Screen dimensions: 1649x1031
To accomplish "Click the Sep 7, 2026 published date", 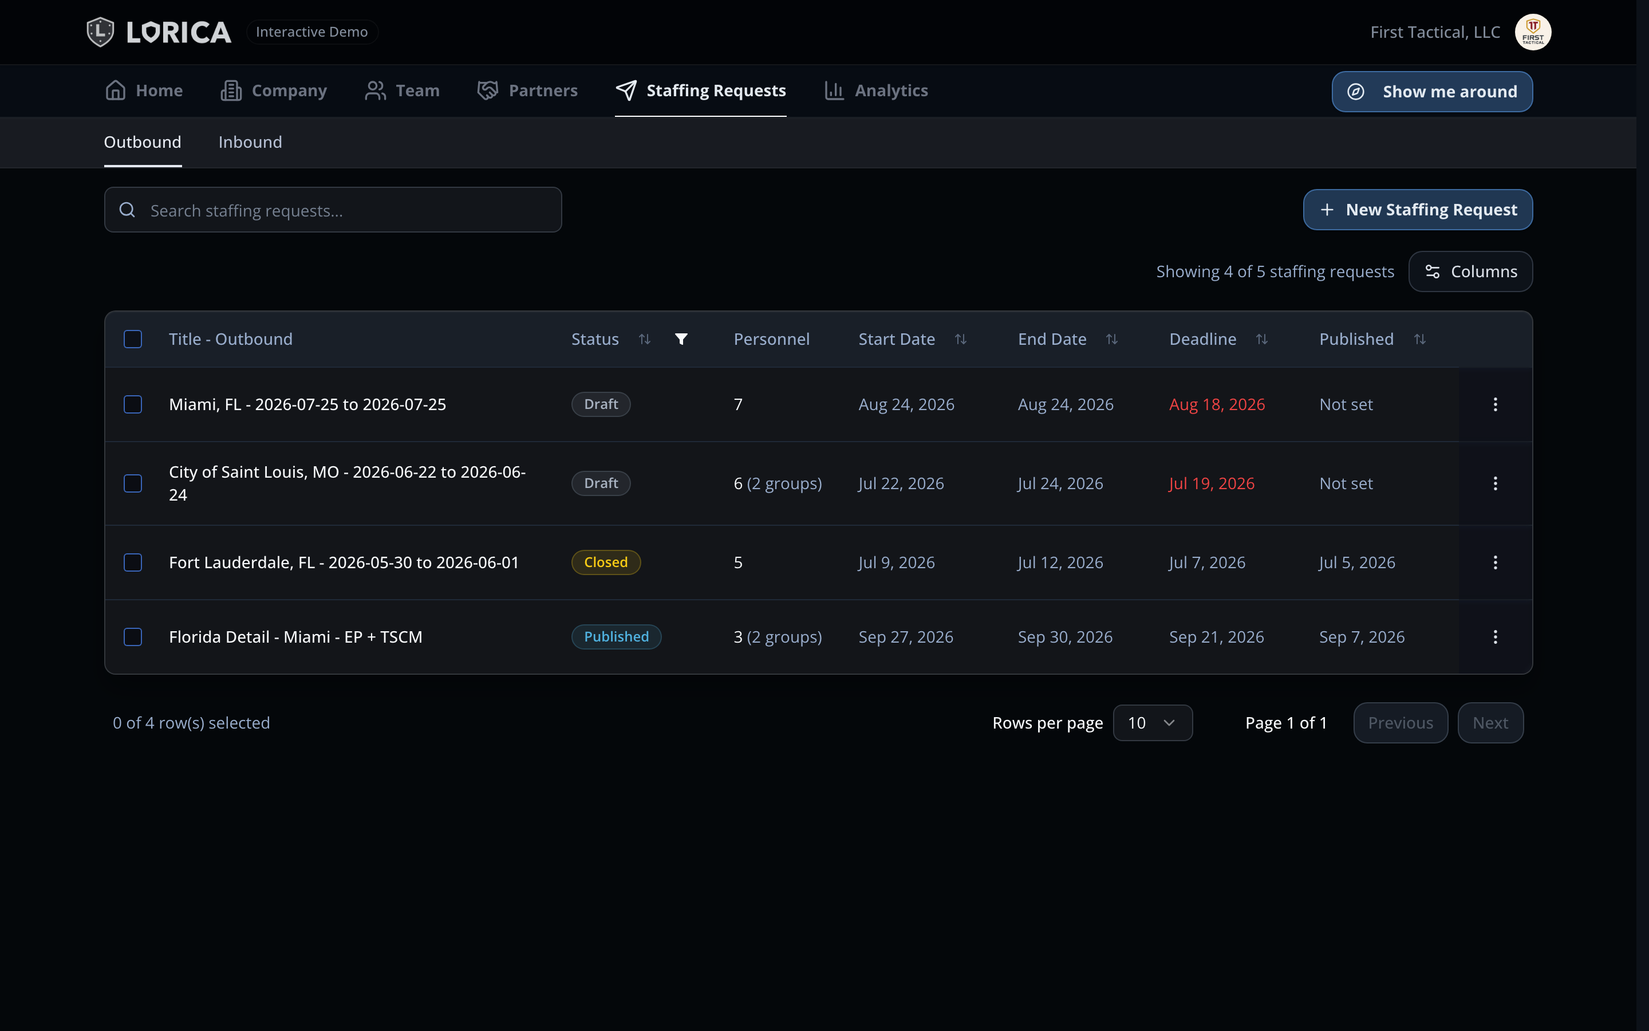I will coord(1362,637).
